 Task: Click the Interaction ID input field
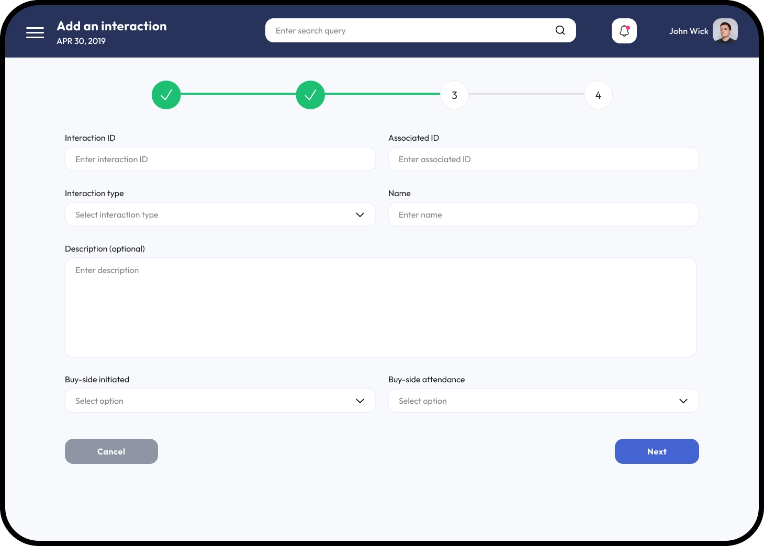pos(220,159)
